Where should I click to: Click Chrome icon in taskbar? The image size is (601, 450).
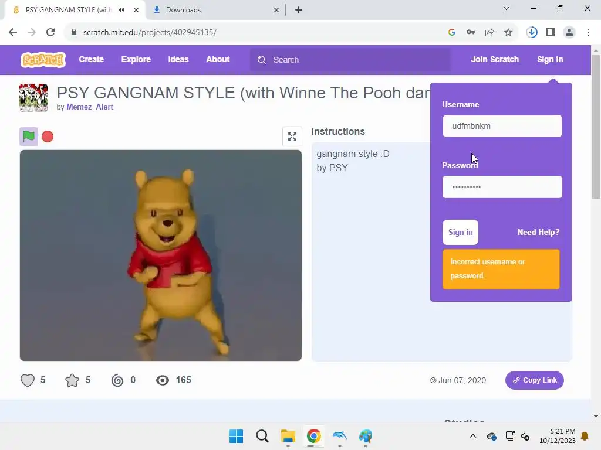pyautogui.click(x=313, y=436)
